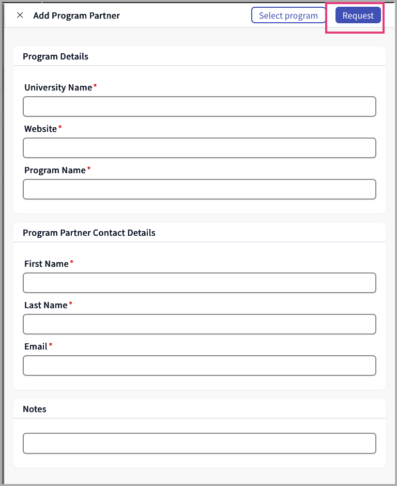Click into the Website text box

point(199,148)
